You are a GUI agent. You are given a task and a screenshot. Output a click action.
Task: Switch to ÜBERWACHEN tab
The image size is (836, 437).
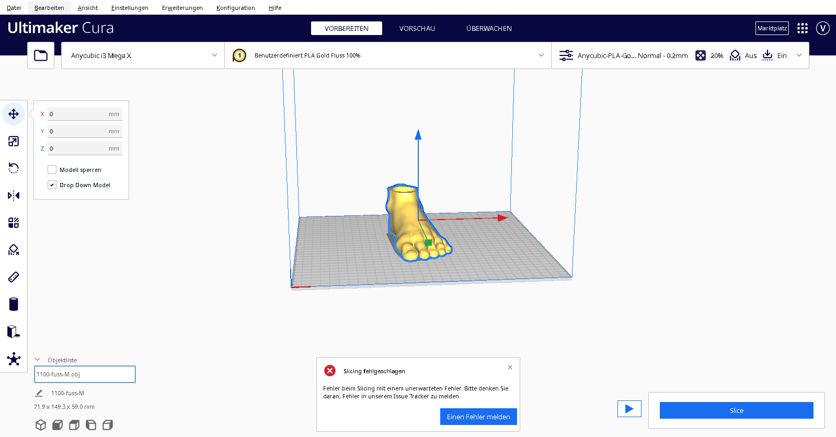(x=489, y=28)
